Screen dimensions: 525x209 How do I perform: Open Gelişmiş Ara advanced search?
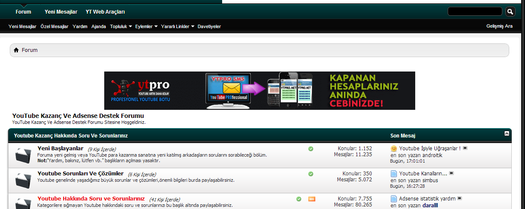499,26
